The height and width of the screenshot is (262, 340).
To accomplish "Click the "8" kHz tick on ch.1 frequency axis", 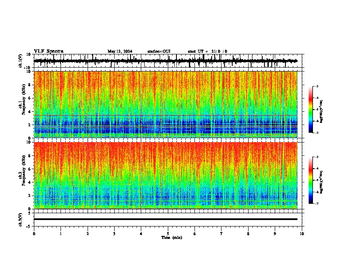I will click(x=30, y=85).
